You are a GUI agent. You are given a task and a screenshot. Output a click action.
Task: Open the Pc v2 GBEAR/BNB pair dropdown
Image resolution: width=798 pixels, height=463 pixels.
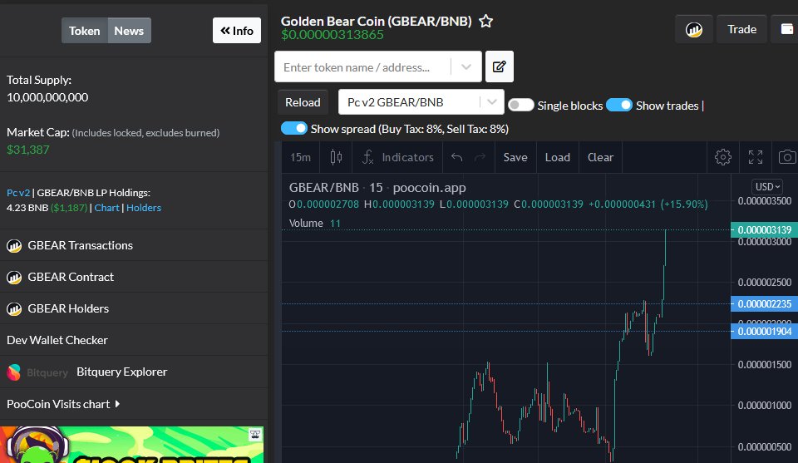click(421, 102)
